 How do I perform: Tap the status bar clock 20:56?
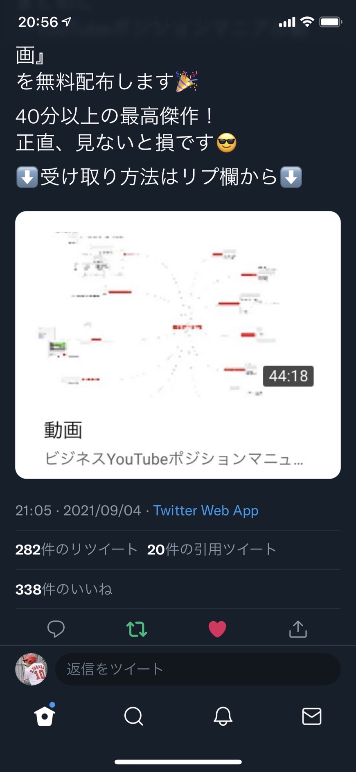38,22
